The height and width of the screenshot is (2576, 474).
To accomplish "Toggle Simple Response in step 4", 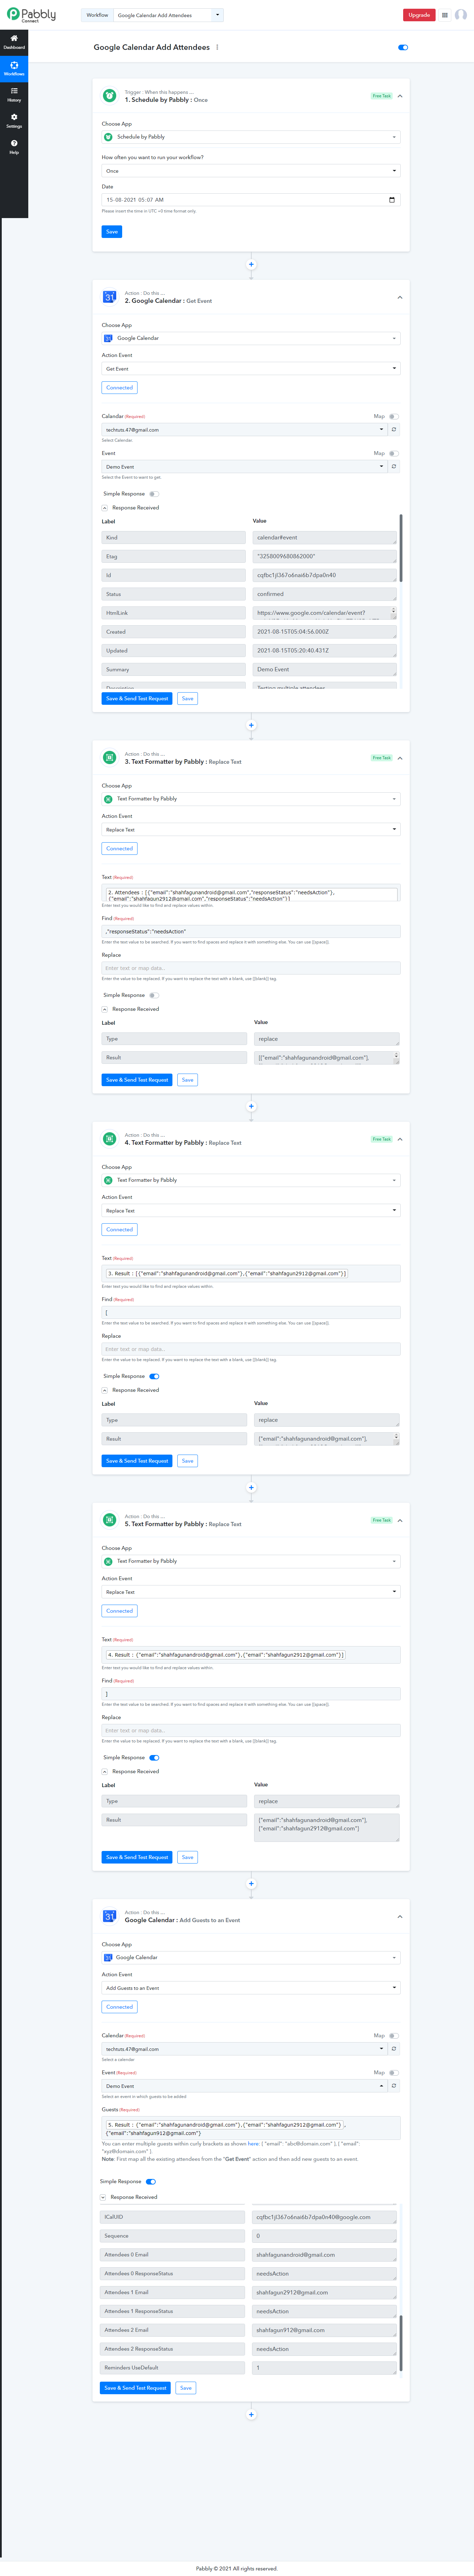I will [x=154, y=1377].
